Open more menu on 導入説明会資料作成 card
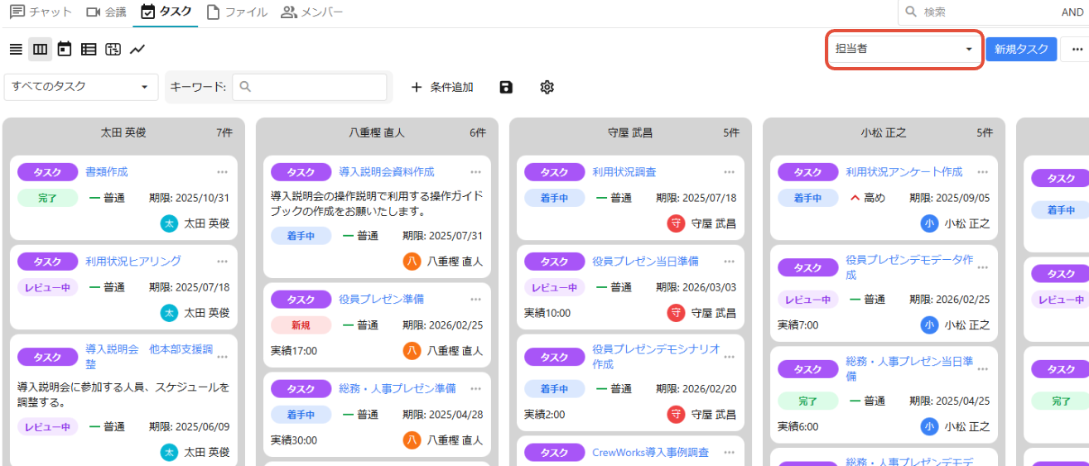Screen dimensions: 1089x466 click(475, 172)
